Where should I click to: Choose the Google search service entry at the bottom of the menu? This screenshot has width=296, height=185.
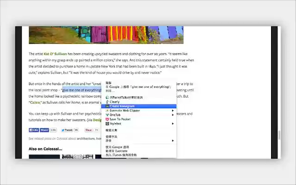point(139,147)
